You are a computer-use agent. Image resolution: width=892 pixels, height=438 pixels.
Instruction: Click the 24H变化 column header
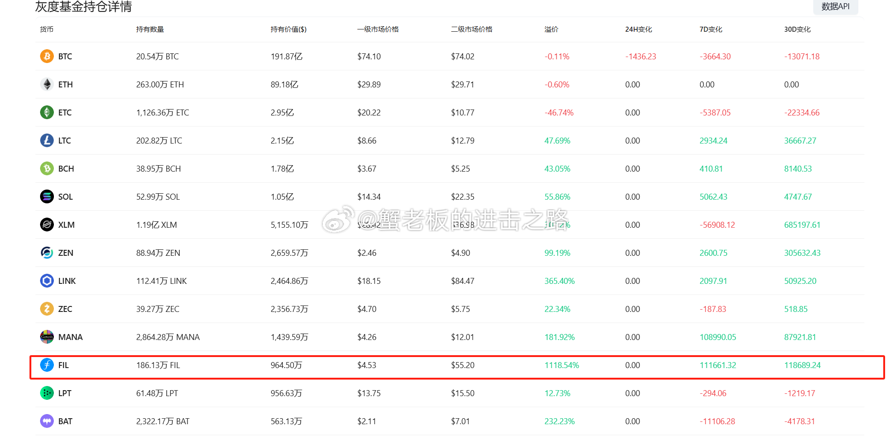tap(639, 29)
